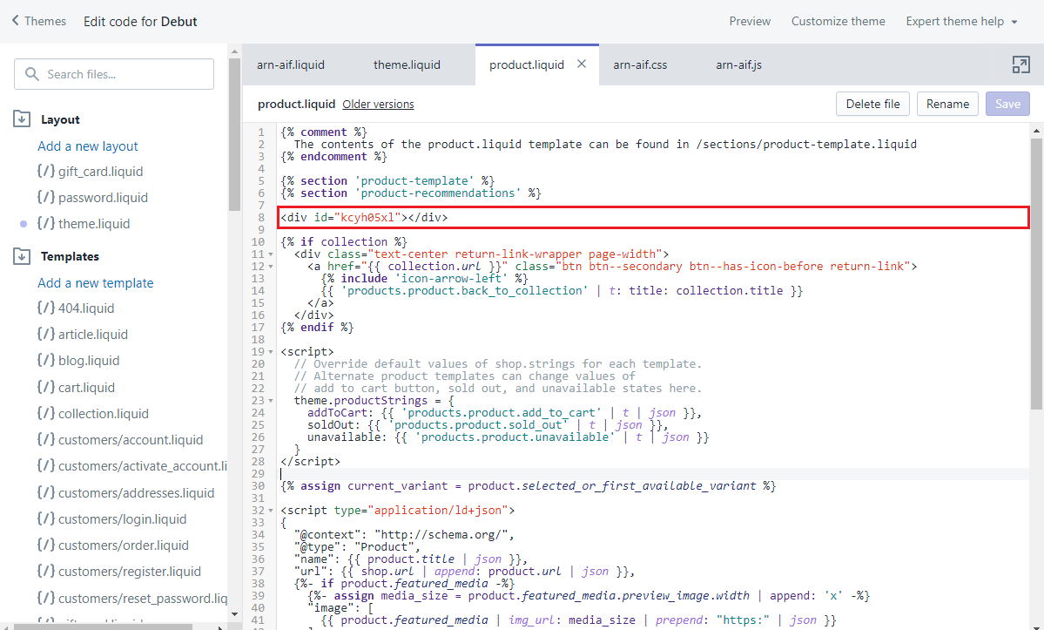Switch to the arn-aif.liquid tab

(x=291, y=64)
